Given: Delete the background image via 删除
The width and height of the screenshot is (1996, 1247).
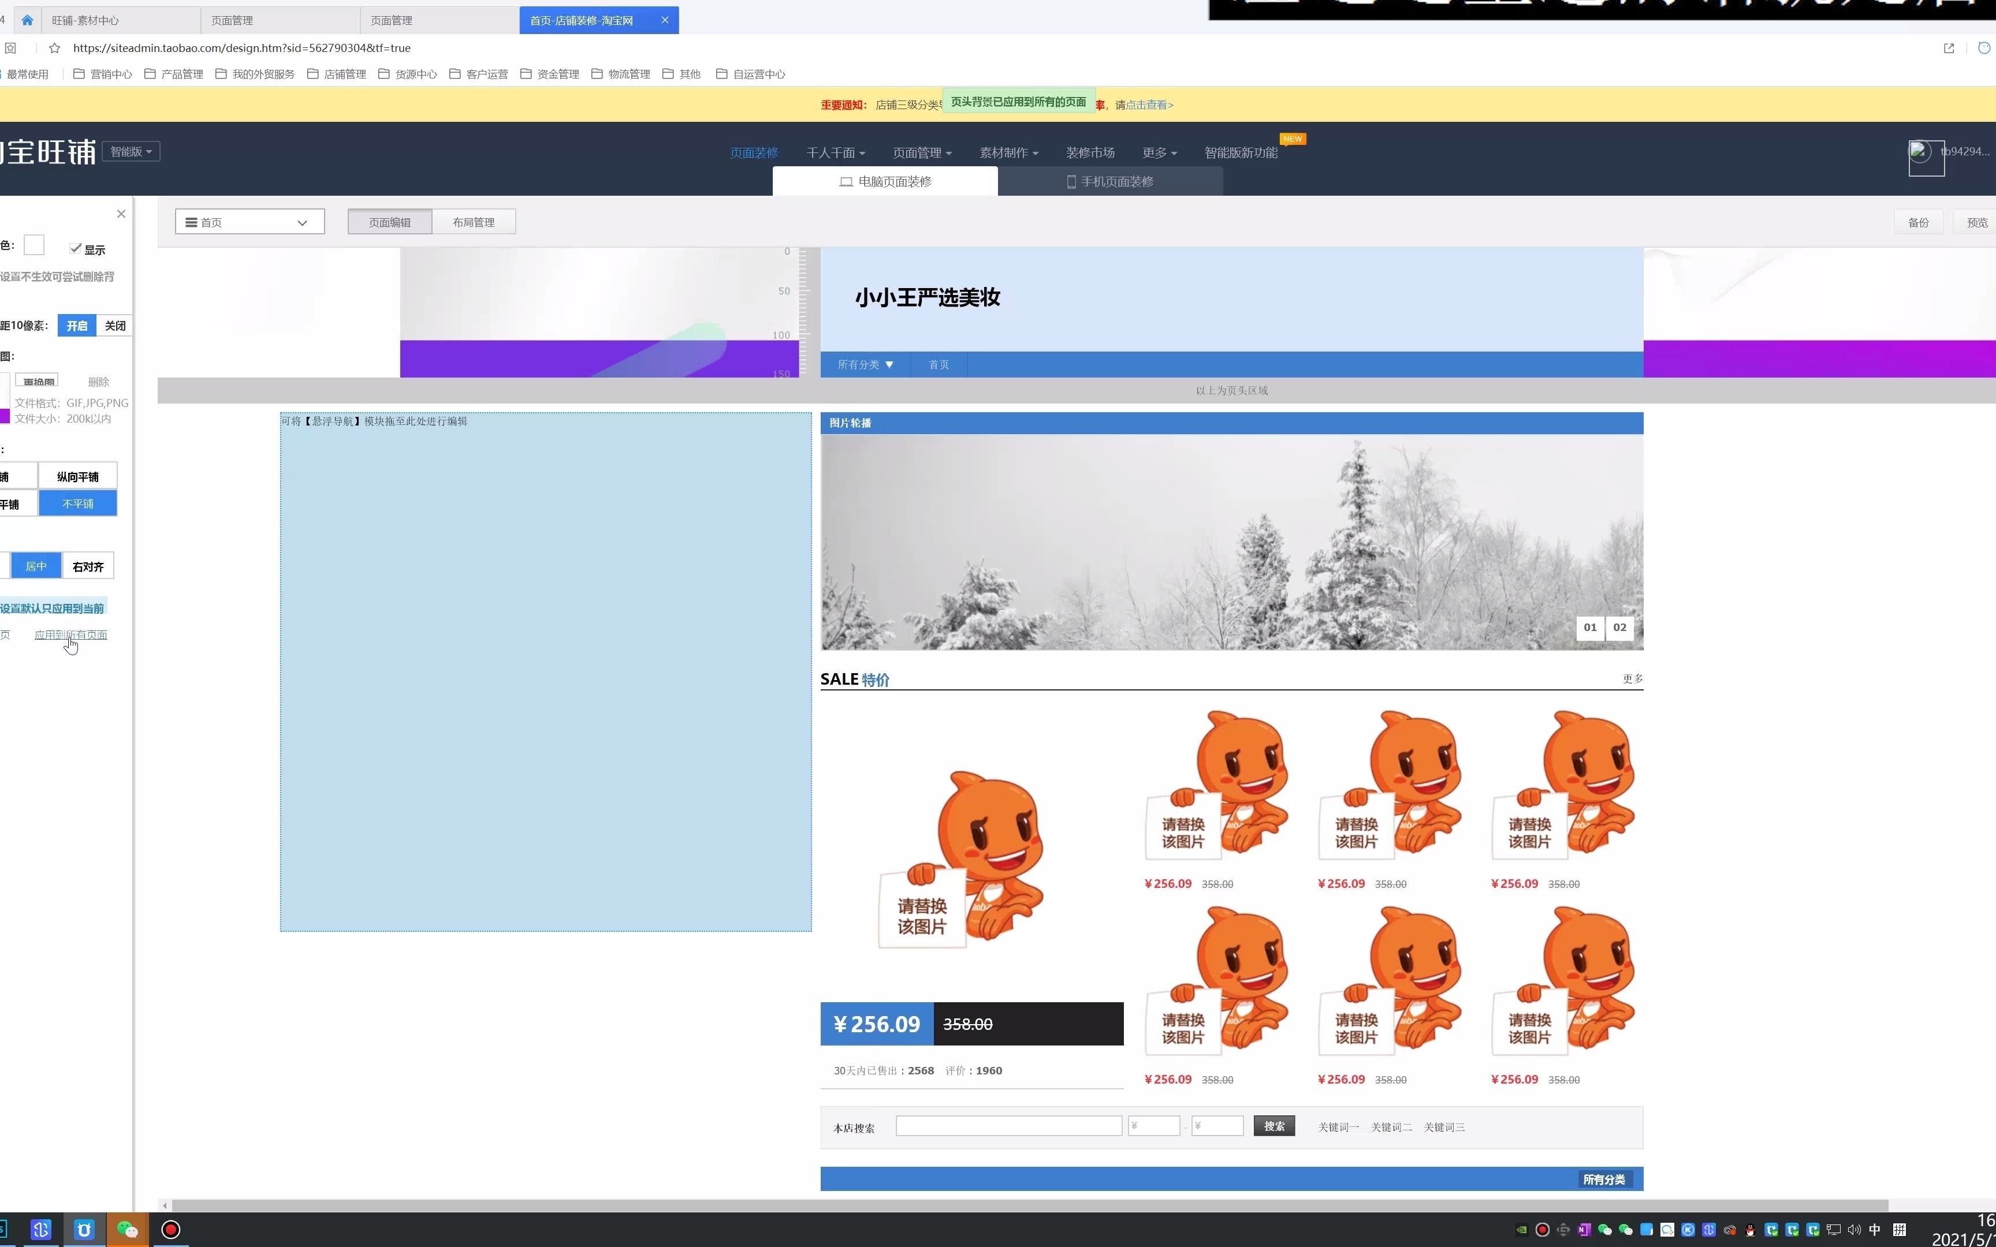Looking at the screenshot, I should (x=98, y=382).
